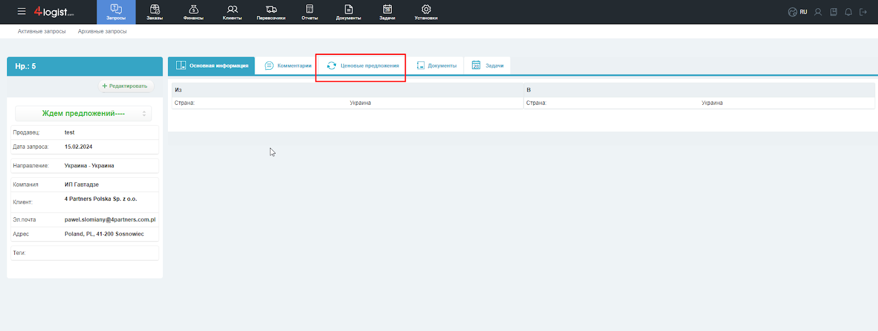The height and width of the screenshot is (331, 878).
Task: Open the Задачи calendar in top bar
Action: pos(387,12)
